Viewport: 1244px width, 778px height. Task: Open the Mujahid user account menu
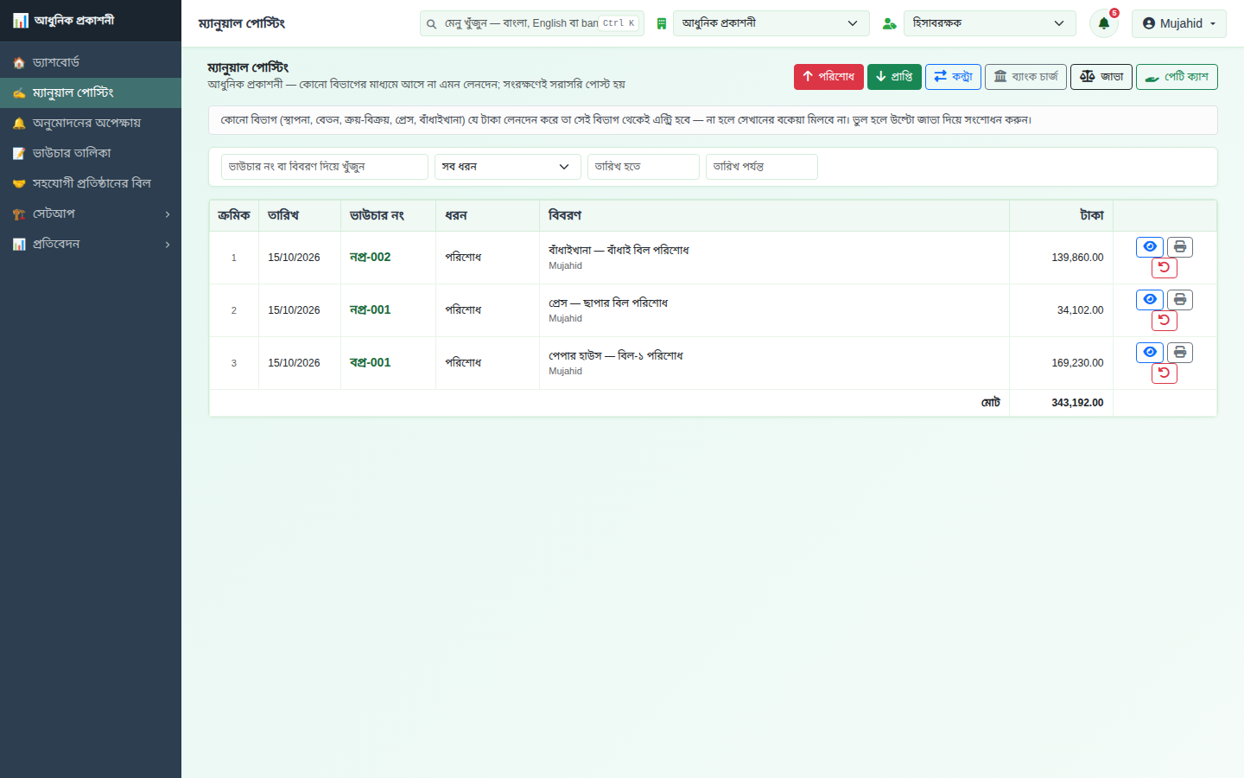pos(1178,23)
